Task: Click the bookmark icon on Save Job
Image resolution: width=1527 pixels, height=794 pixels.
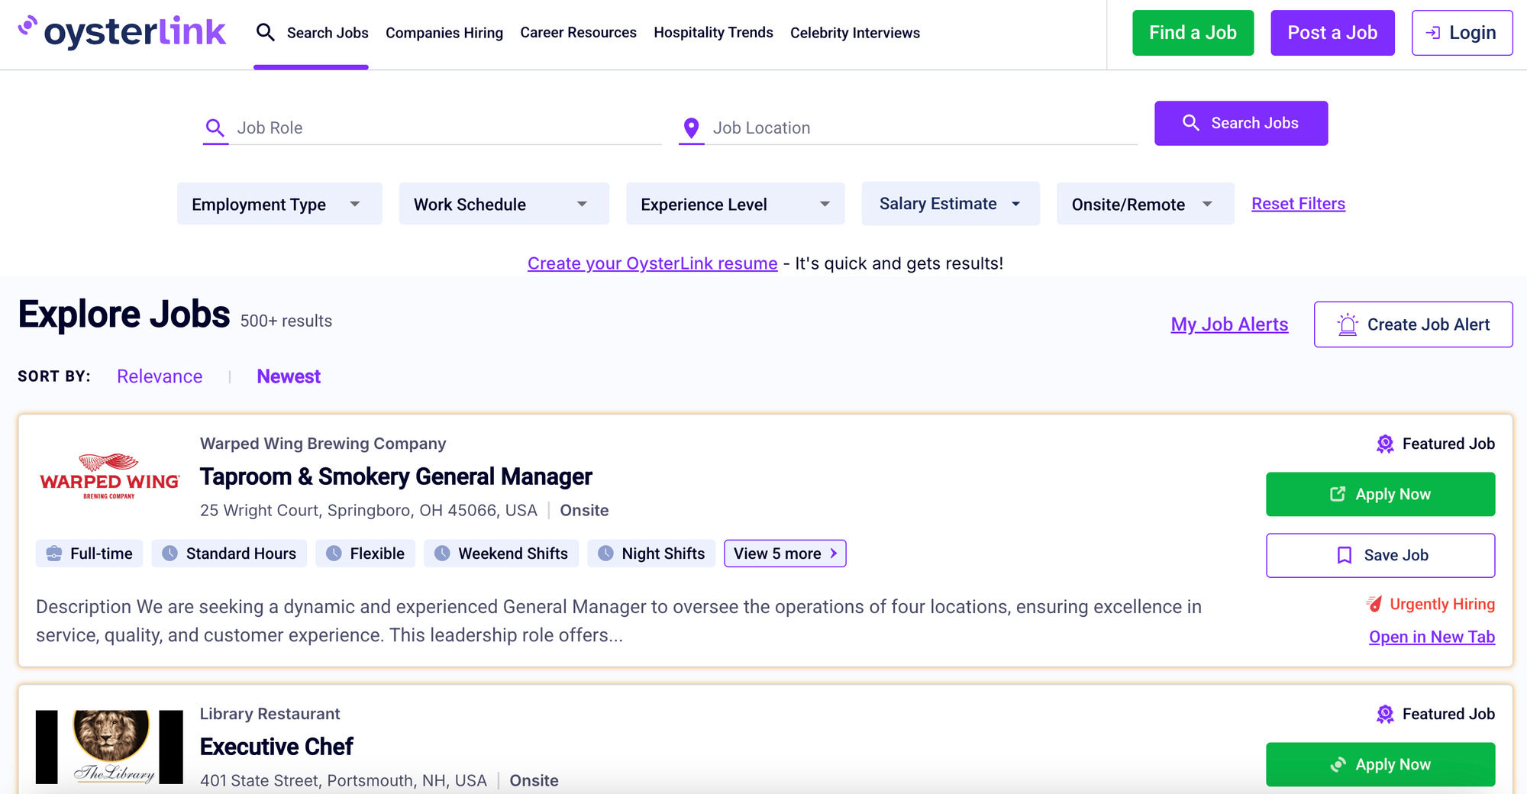Action: point(1345,555)
